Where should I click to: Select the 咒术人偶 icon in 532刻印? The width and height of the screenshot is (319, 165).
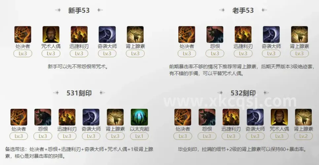point(279,117)
